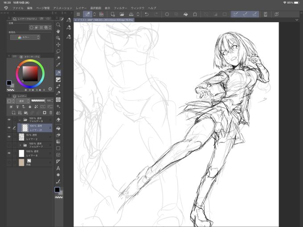Click the New raster layer icon
Image resolution: width=303 pixels, height=227 pixels.
13,113
